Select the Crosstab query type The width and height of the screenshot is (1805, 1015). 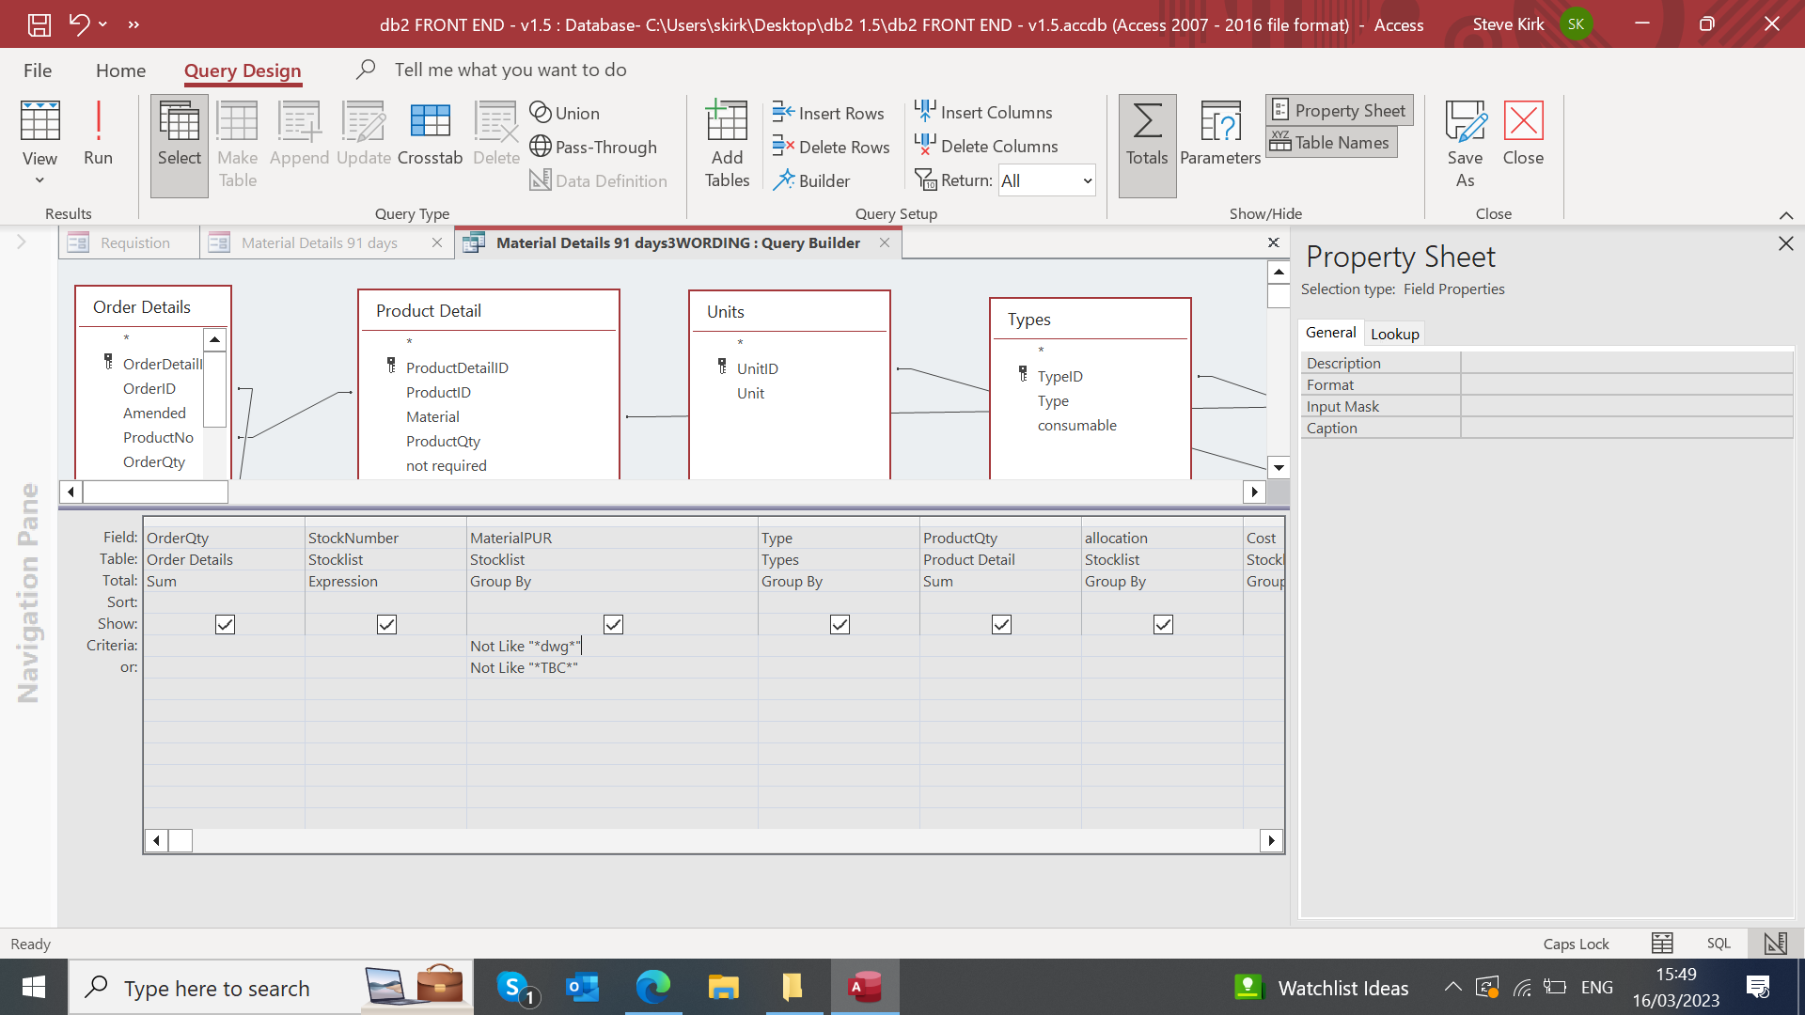pyautogui.click(x=430, y=134)
